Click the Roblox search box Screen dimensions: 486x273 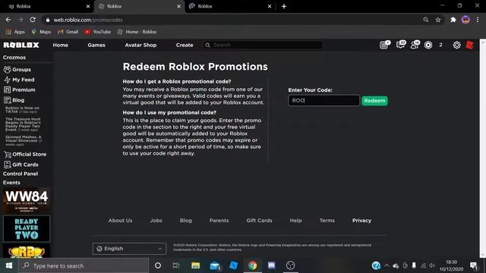tap(263, 45)
